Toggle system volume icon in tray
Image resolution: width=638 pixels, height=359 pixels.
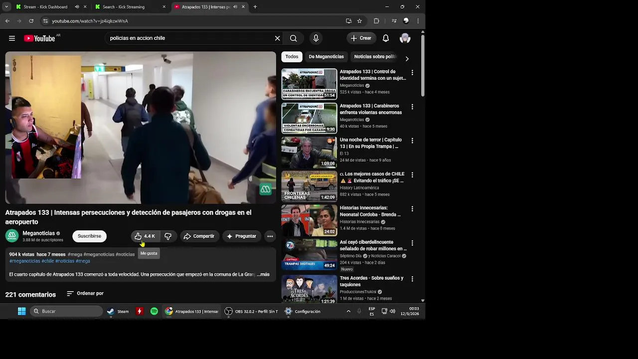393,311
